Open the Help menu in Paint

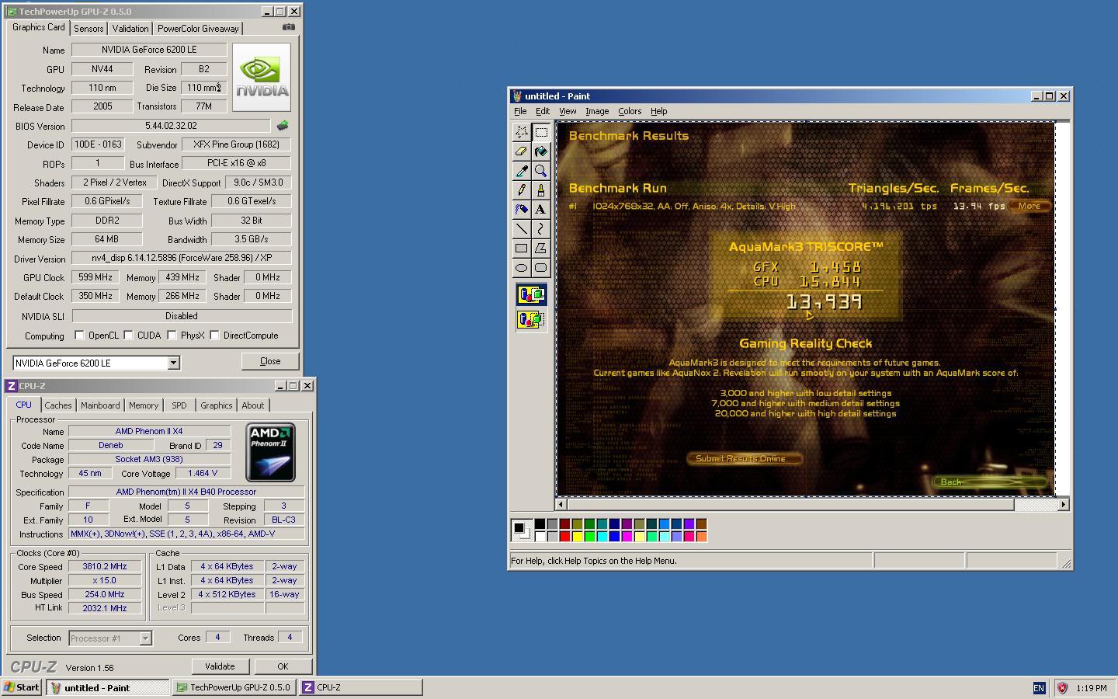[x=658, y=111]
